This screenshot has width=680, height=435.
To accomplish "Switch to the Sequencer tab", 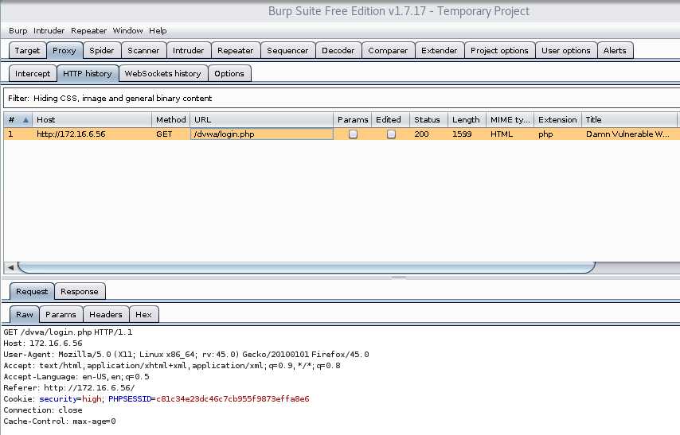I will 287,50.
